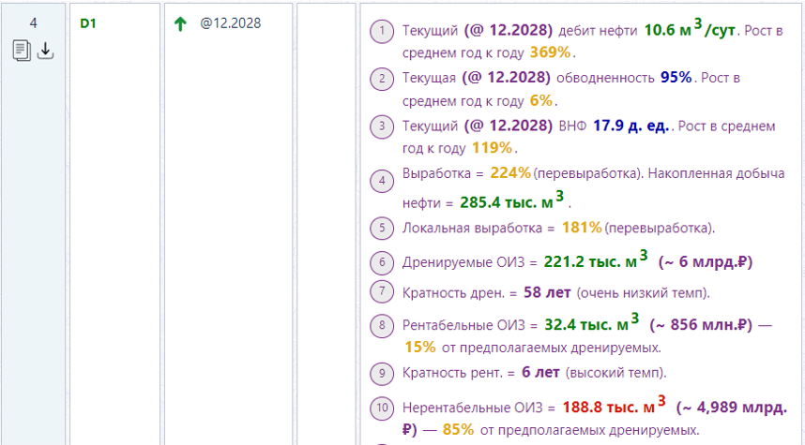Screen dimensions: 805x445
Task: Click the green up arrow trend icon
Action: tap(180, 24)
